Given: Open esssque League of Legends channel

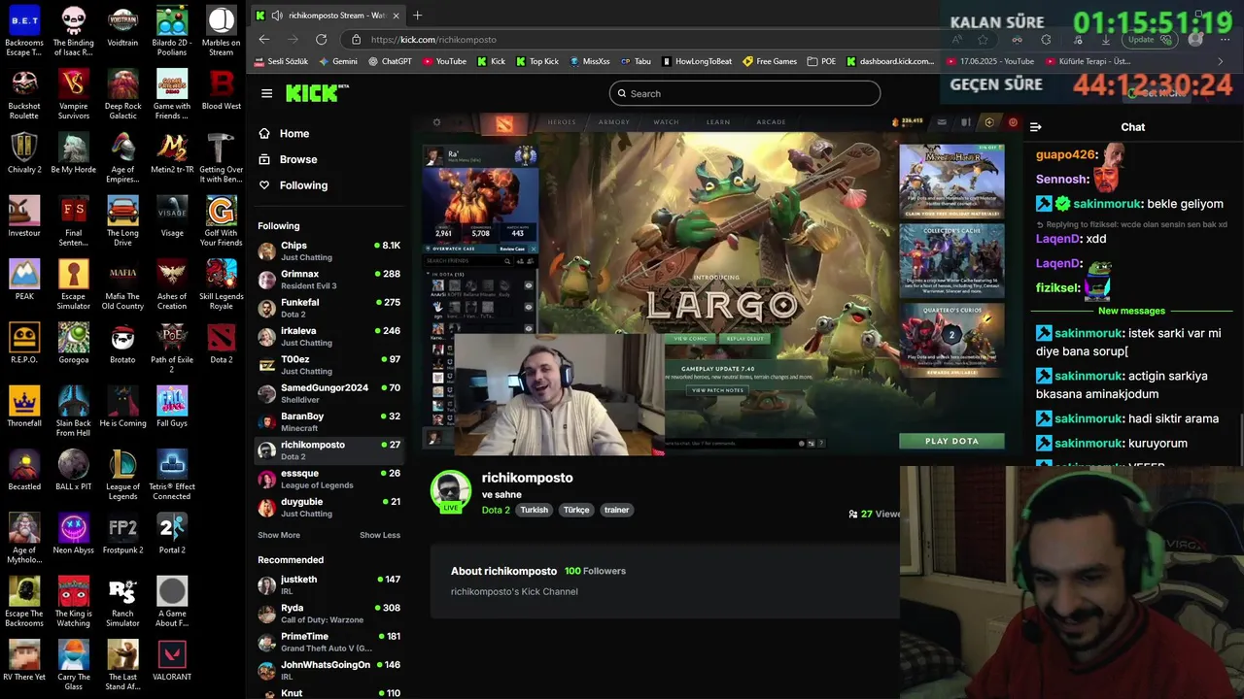Looking at the screenshot, I should pos(328,479).
